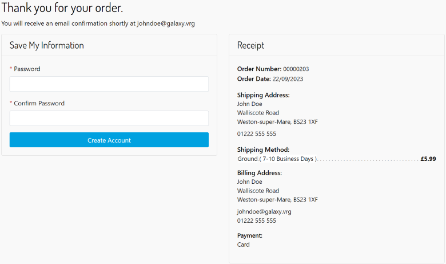Click the £5.99 shipping price

pyautogui.click(x=428, y=159)
